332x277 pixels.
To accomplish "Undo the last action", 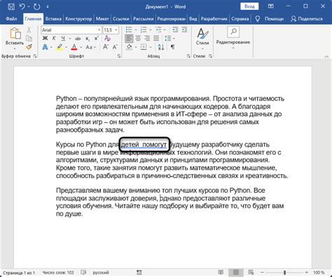I will click(x=22, y=6).
